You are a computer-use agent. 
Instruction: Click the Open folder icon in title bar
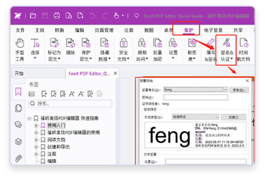(x=33, y=16)
